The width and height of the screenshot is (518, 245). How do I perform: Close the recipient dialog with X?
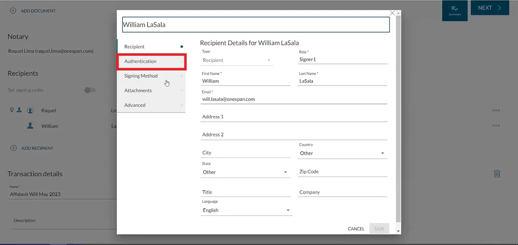coord(392,13)
